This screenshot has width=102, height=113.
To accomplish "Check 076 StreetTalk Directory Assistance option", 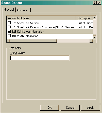I will pos(9,27).
